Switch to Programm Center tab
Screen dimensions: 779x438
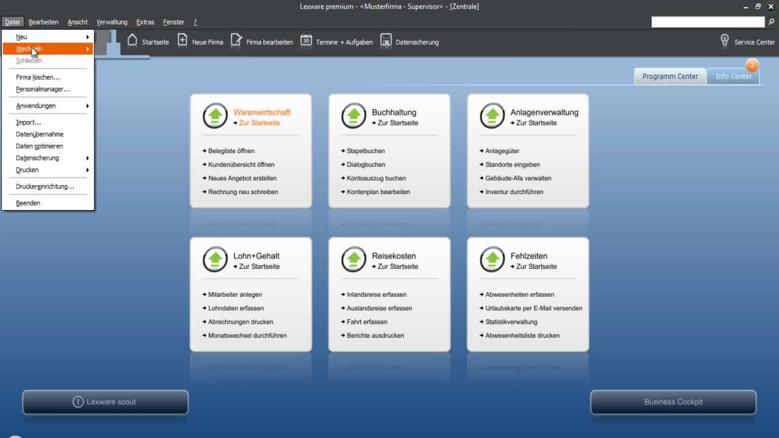(x=670, y=76)
